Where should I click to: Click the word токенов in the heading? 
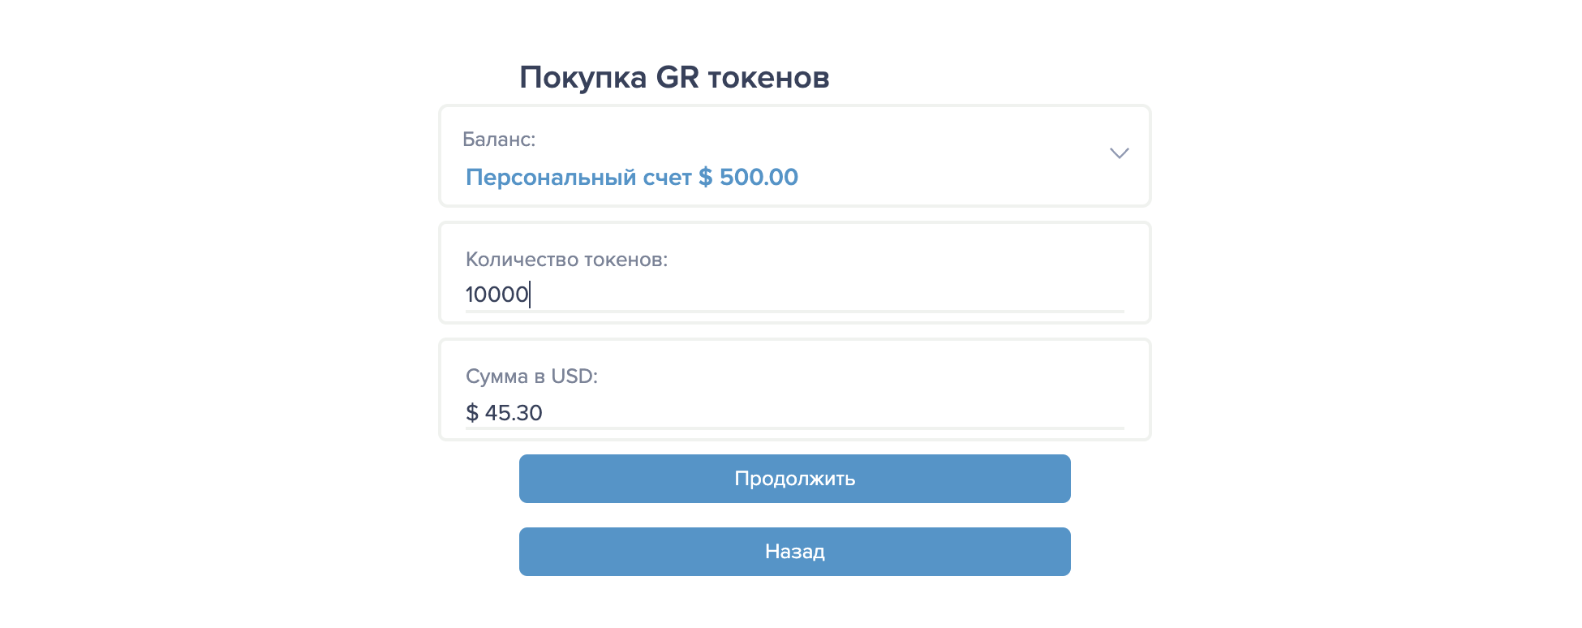pos(768,78)
